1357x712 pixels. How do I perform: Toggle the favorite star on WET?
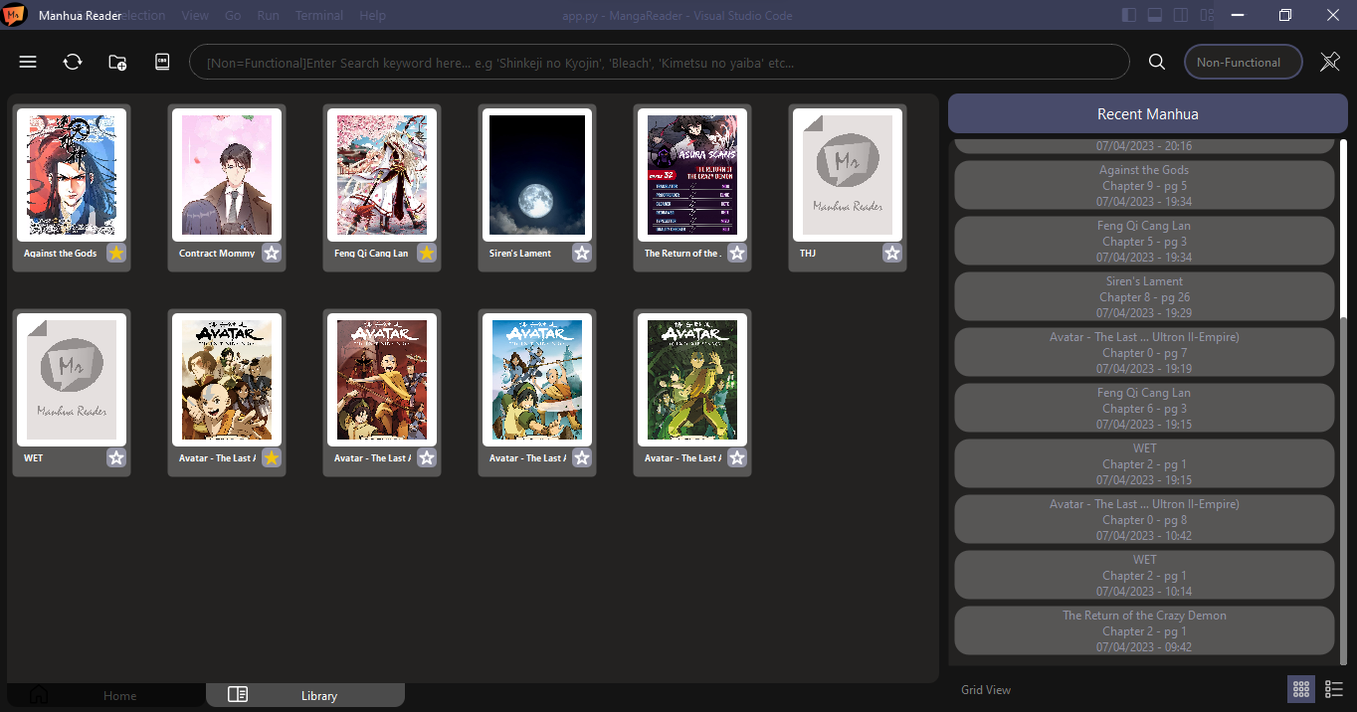click(116, 457)
